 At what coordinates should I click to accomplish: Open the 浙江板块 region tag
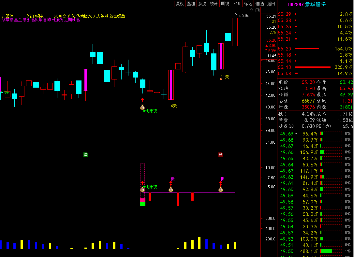pyautogui.click(x=35, y=16)
